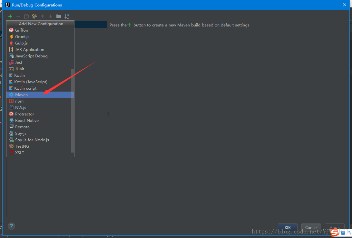Select the TestNG icon
The image size is (352, 238).
pyautogui.click(x=11, y=146)
